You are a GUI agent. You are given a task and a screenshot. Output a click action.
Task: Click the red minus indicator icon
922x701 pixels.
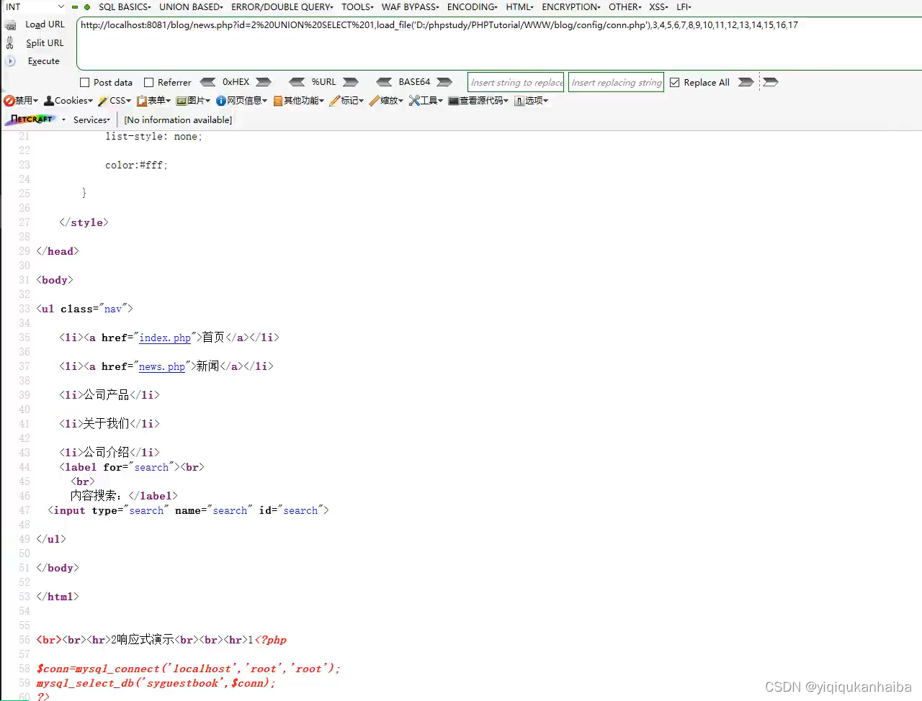point(74,7)
